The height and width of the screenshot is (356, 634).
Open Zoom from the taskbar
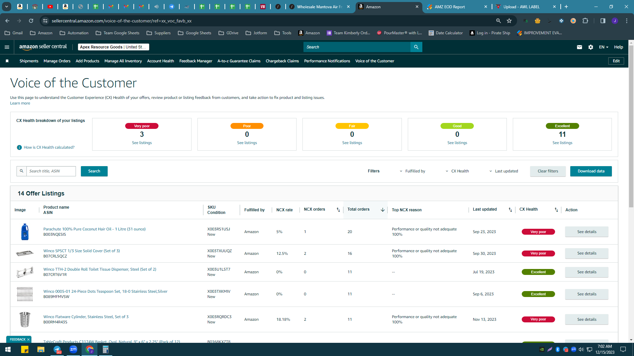click(x=73, y=349)
